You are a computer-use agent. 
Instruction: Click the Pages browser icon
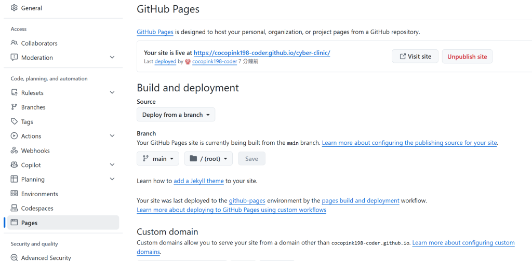coord(14,223)
